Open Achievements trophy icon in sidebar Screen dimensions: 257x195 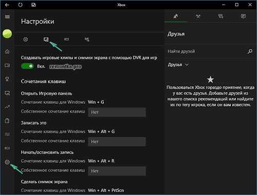pyautogui.click(x=7, y=79)
